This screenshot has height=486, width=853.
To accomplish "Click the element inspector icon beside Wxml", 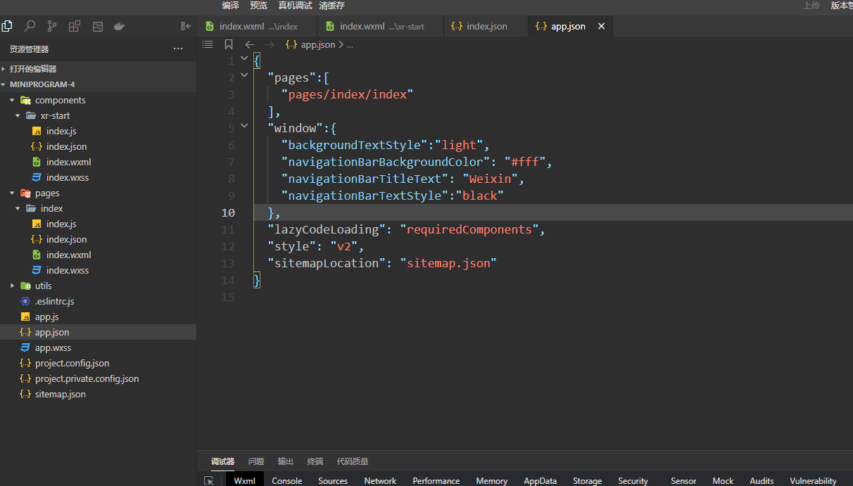I will point(209,481).
